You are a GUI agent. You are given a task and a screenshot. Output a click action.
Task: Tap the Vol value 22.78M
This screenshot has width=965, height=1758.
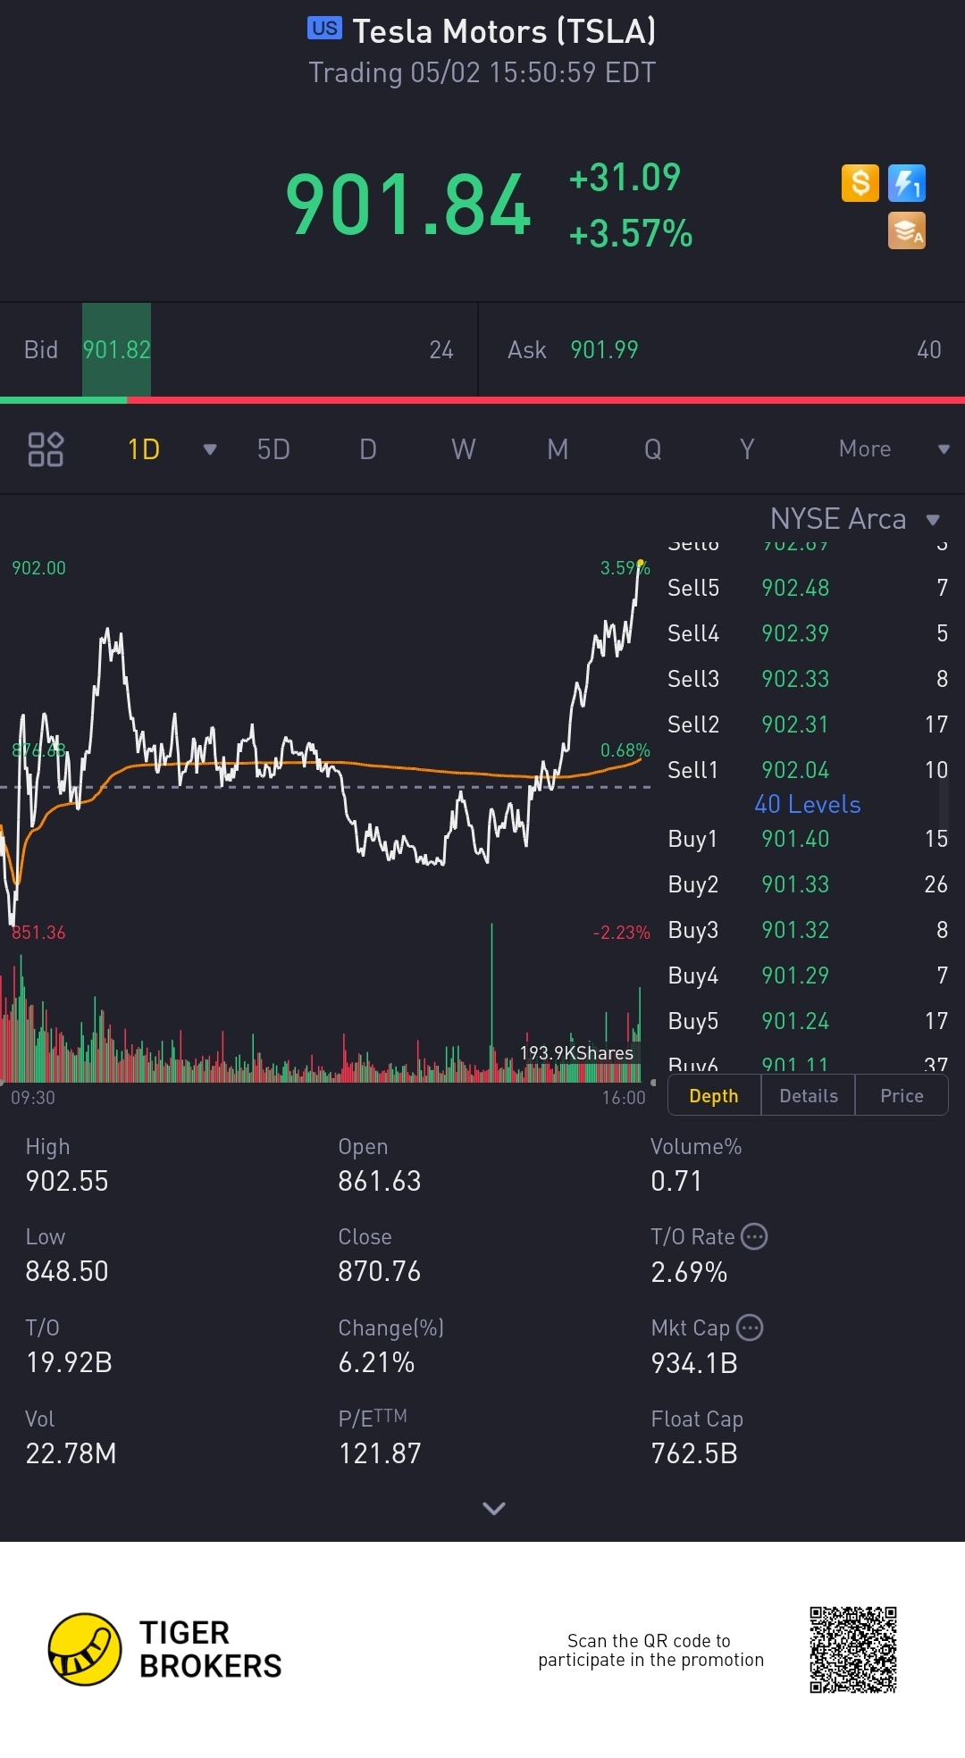(71, 1453)
